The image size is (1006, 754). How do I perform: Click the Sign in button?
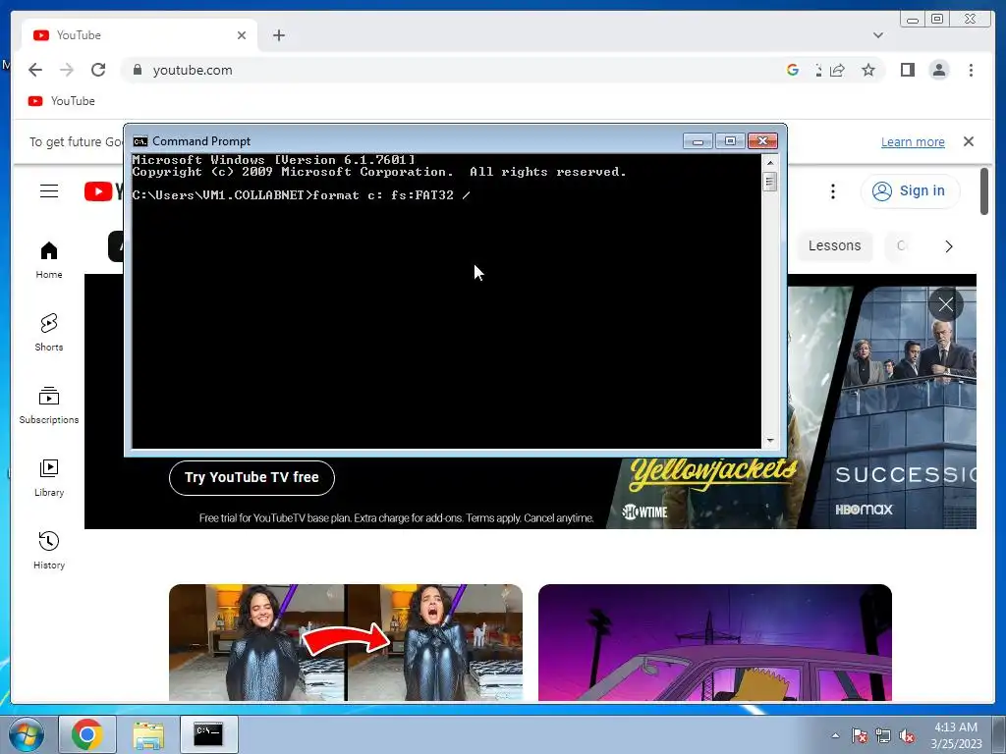(x=910, y=191)
